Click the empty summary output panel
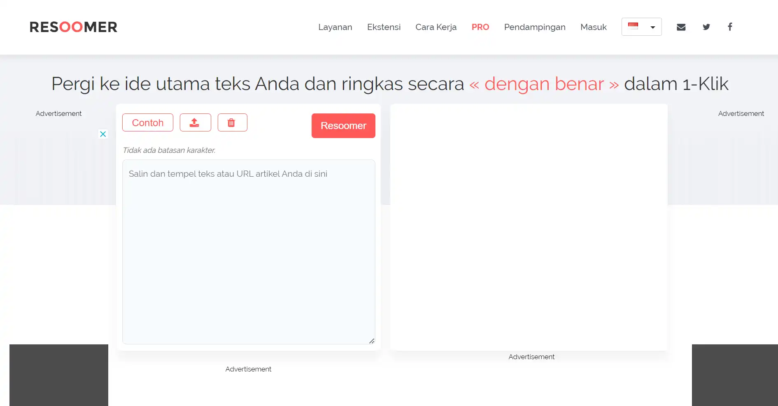 click(x=529, y=227)
